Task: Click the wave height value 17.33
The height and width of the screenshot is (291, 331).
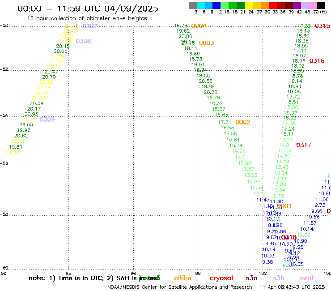Action: (x=304, y=26)
